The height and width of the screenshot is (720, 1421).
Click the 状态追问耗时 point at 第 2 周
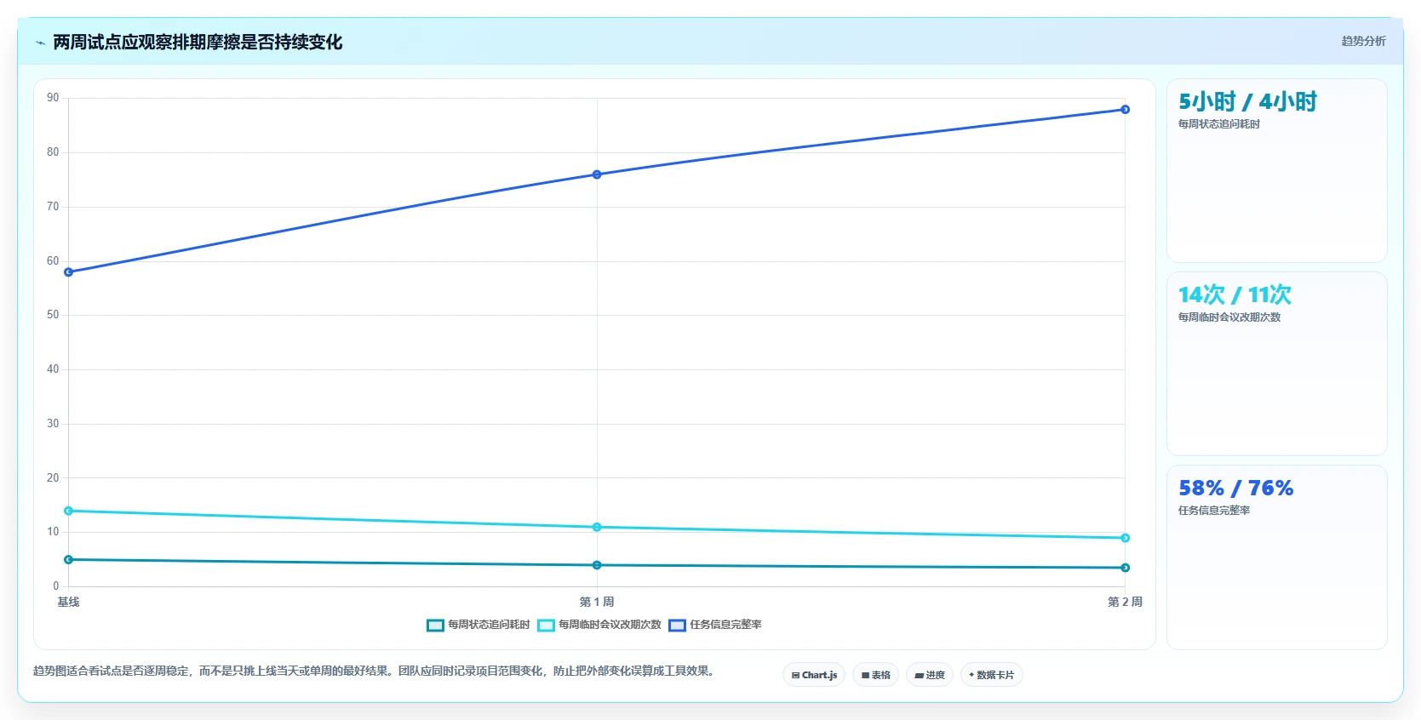[x=1125, y=568]
